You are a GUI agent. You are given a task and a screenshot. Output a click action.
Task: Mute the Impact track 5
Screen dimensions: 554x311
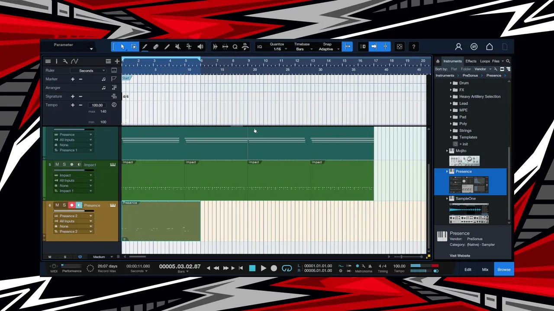tap(57, 165)
